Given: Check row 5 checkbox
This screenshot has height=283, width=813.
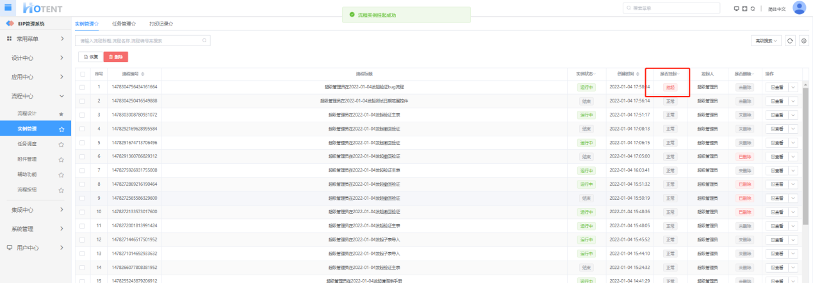Looking at the screenshot, I should 82,142.
